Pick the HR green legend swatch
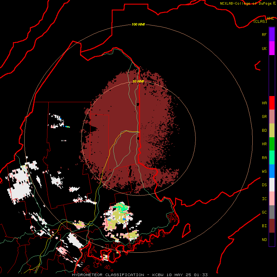The width and height of the screenshot is (277, 277). tap(272, 144)
